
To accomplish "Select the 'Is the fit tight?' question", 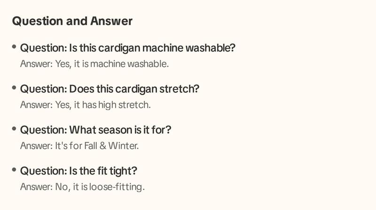I will tap(78, 171).
